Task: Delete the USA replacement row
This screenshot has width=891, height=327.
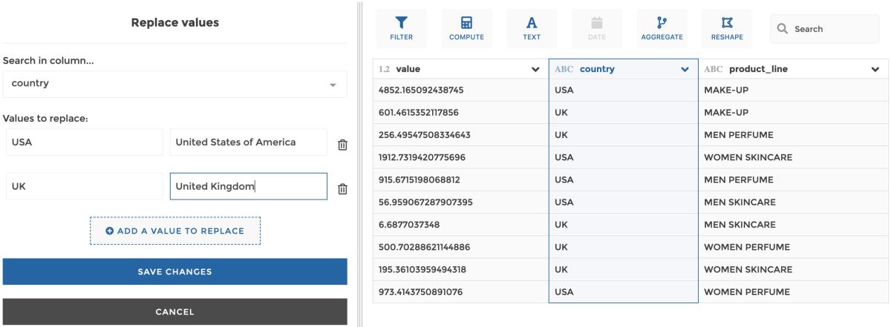Action: point(342,145)
